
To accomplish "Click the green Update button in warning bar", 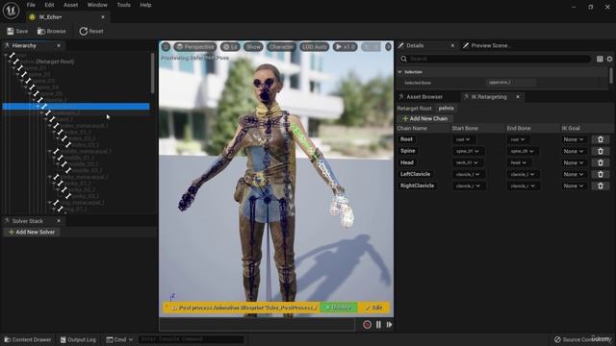I will tap(339, 308).
